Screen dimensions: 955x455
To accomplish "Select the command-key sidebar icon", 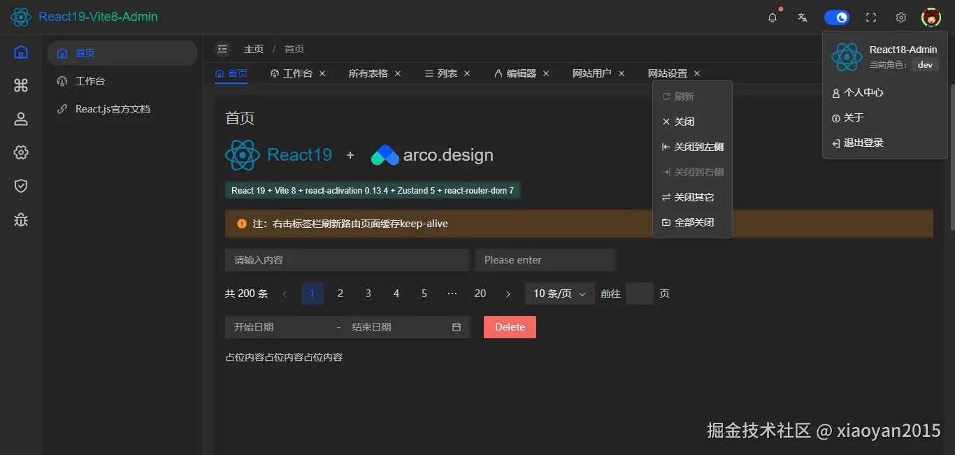I will click(21, 85).
